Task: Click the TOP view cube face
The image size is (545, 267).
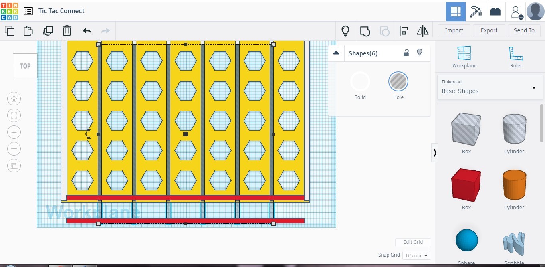Action: pos(25,66)
